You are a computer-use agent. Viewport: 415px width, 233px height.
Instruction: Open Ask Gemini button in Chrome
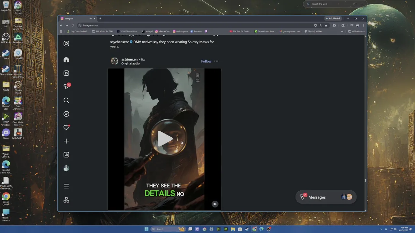[333, 18]
